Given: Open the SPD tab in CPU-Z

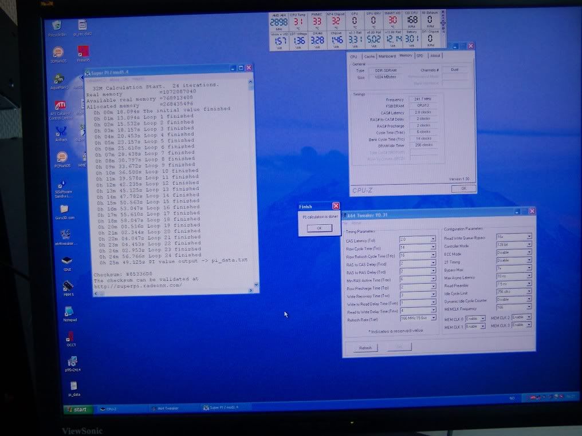Looking at the screenshot, I should tap(420, 56).
